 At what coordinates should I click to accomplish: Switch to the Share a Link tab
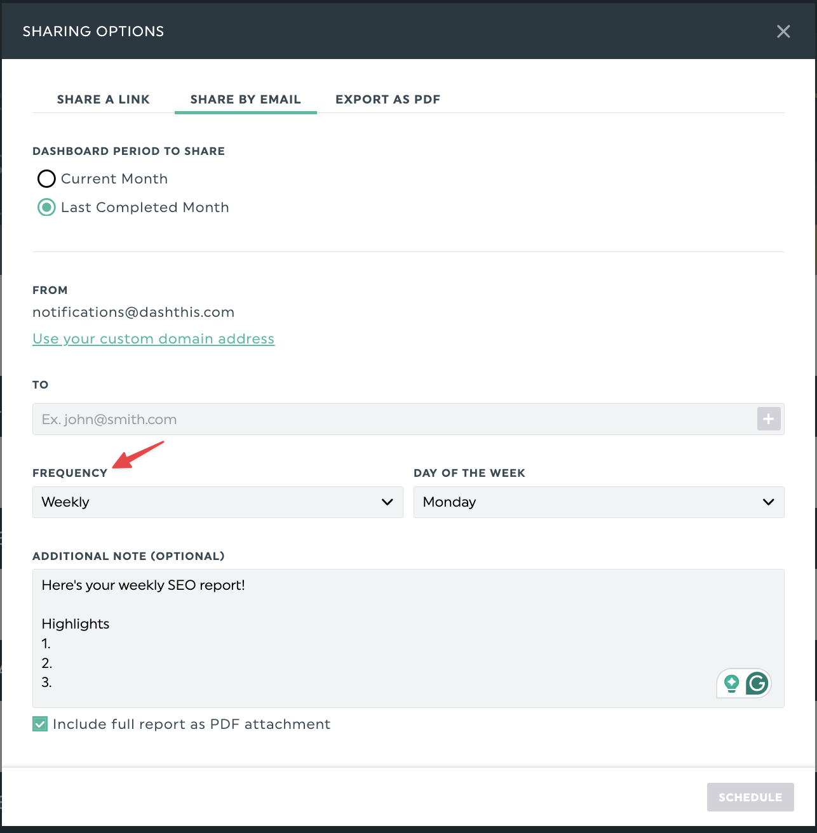point(104,99)
